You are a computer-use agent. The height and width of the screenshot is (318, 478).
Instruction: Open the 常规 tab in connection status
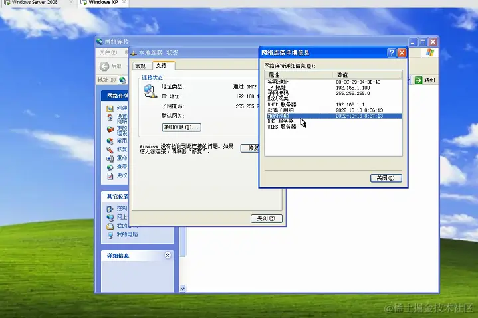pos(140,66)
